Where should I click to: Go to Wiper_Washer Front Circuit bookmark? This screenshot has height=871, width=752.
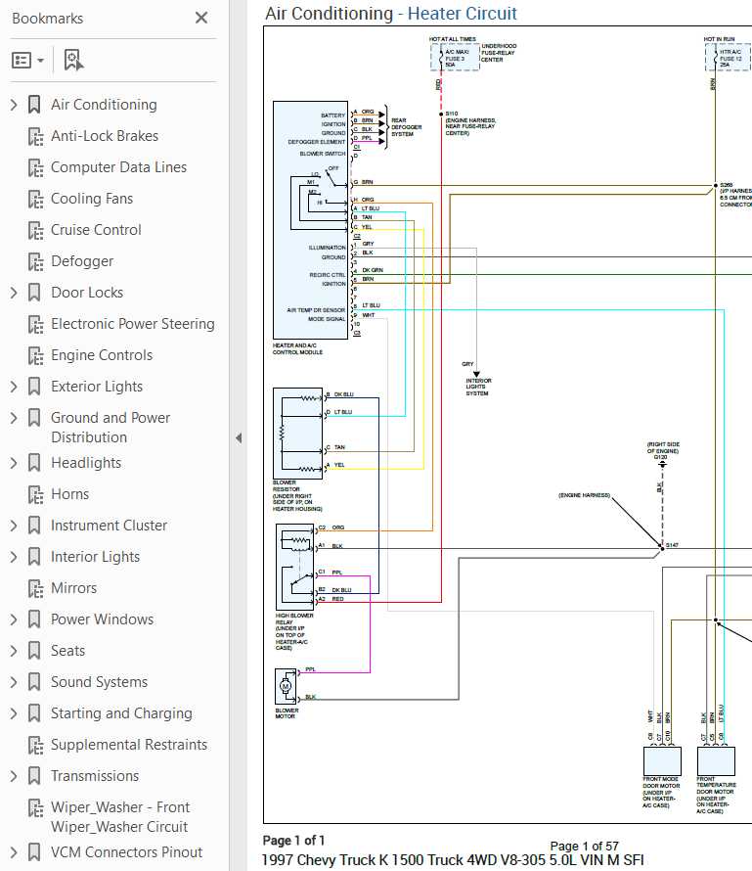click(120, 816)
